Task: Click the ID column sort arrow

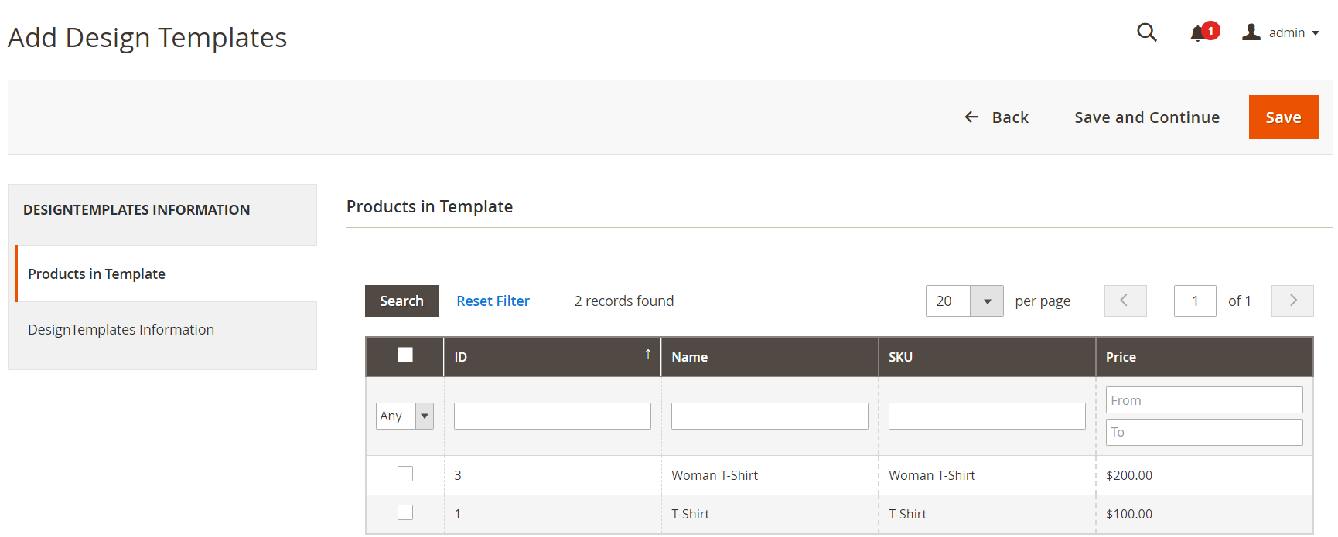Action: 647,355
